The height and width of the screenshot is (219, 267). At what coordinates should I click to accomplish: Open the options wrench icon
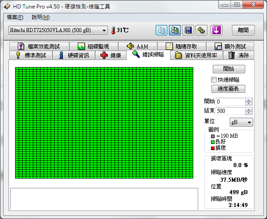[201, 30]
